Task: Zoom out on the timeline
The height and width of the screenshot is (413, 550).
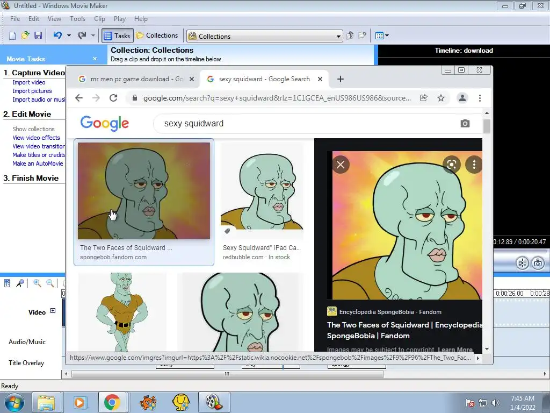Action: 50,283
